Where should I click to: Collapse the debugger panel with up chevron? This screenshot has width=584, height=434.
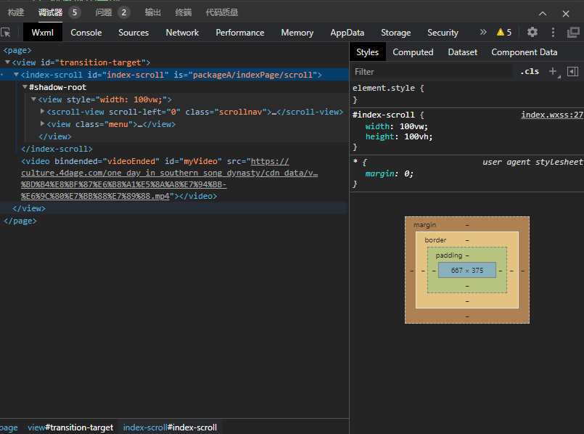tap(543, 13)
